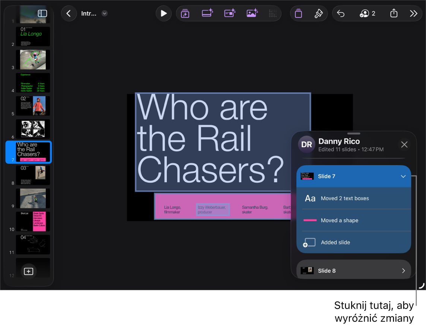Screen dimensions: 426x325
Task: Click the DR avatar of Danny Rico
Action: point(306,144)
